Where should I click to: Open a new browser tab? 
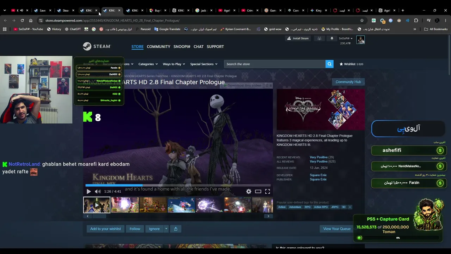coord(403,10)
